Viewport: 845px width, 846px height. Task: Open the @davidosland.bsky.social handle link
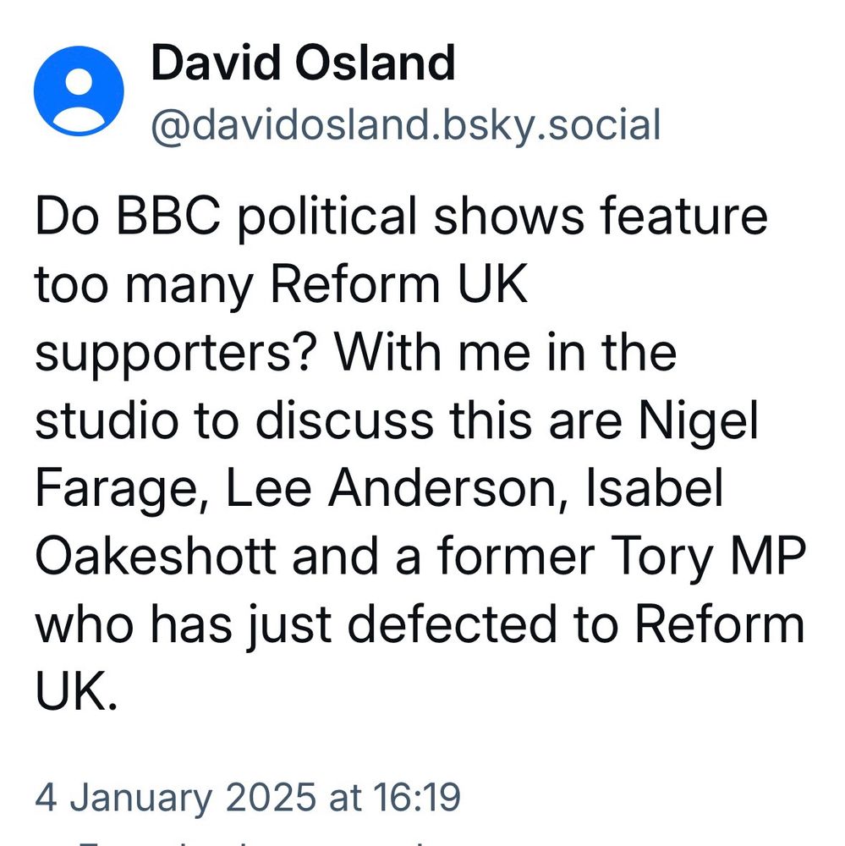coord(406,125)
